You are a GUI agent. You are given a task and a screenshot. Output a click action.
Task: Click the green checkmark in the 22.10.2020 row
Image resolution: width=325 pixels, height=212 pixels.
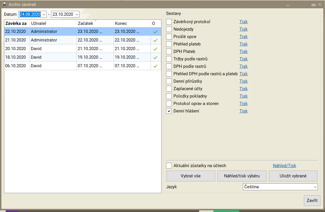(156, 32)
